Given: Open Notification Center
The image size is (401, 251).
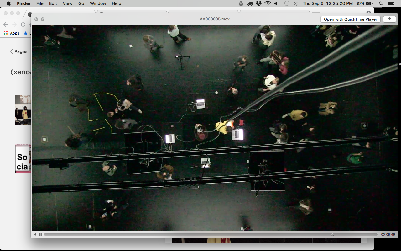Looking at the screenshot, I should pos(391,3).
